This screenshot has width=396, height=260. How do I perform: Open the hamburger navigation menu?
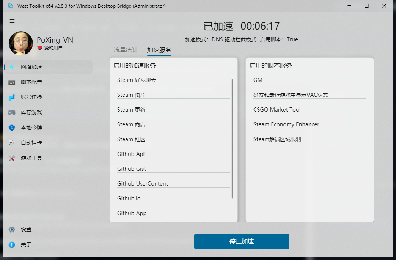[12, 21]
